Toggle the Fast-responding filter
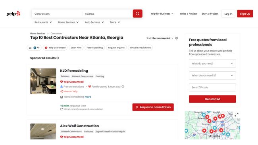Screen dimensions: 258x145 pyautogui.click(x=94, y=48)
